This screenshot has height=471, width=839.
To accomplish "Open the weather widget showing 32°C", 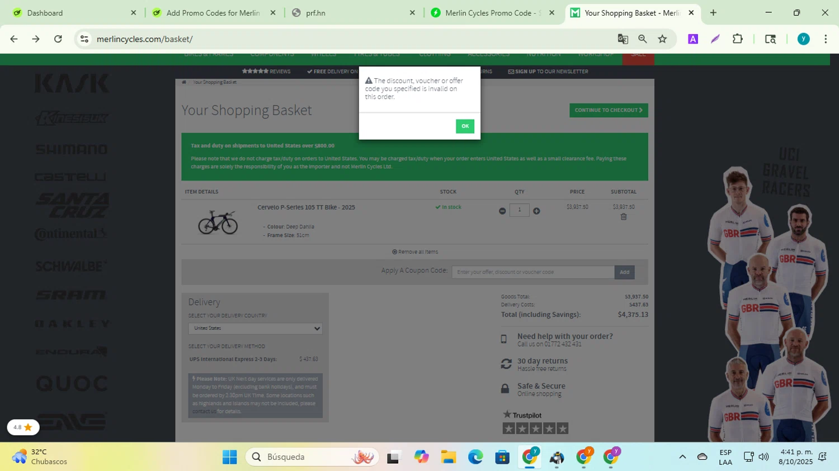I will 40,457.
